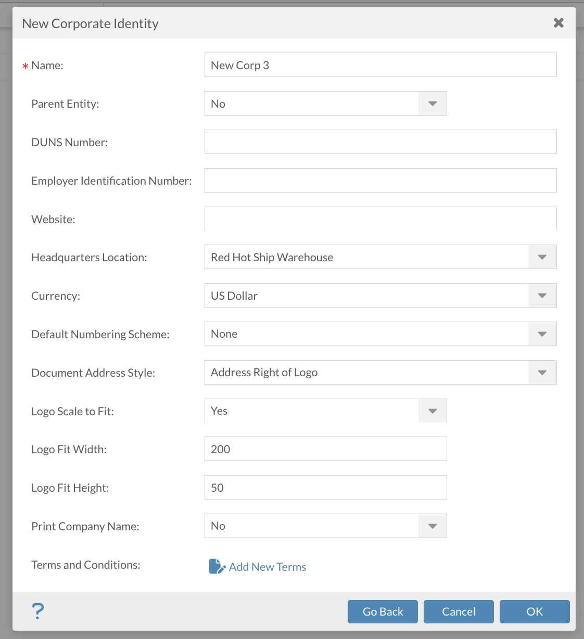
Task: Edit the Logo Fit Height field
Action: click(x=325, y=488)
